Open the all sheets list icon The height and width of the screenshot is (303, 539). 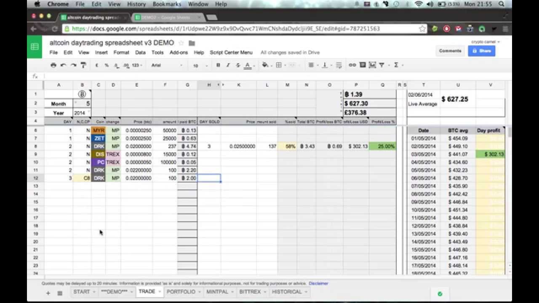click(60, 293)
